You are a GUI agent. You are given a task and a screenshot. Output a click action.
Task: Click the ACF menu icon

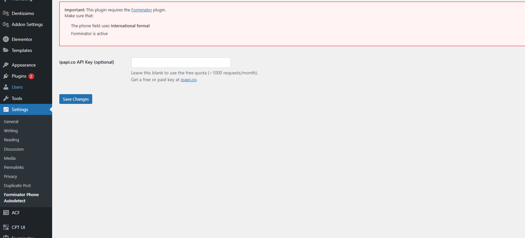pos(6,213)
